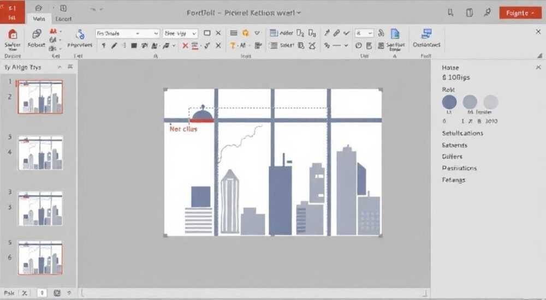
Task: Pick the medium gray-blue circle swatch
Action: click(x=470, y=103)
